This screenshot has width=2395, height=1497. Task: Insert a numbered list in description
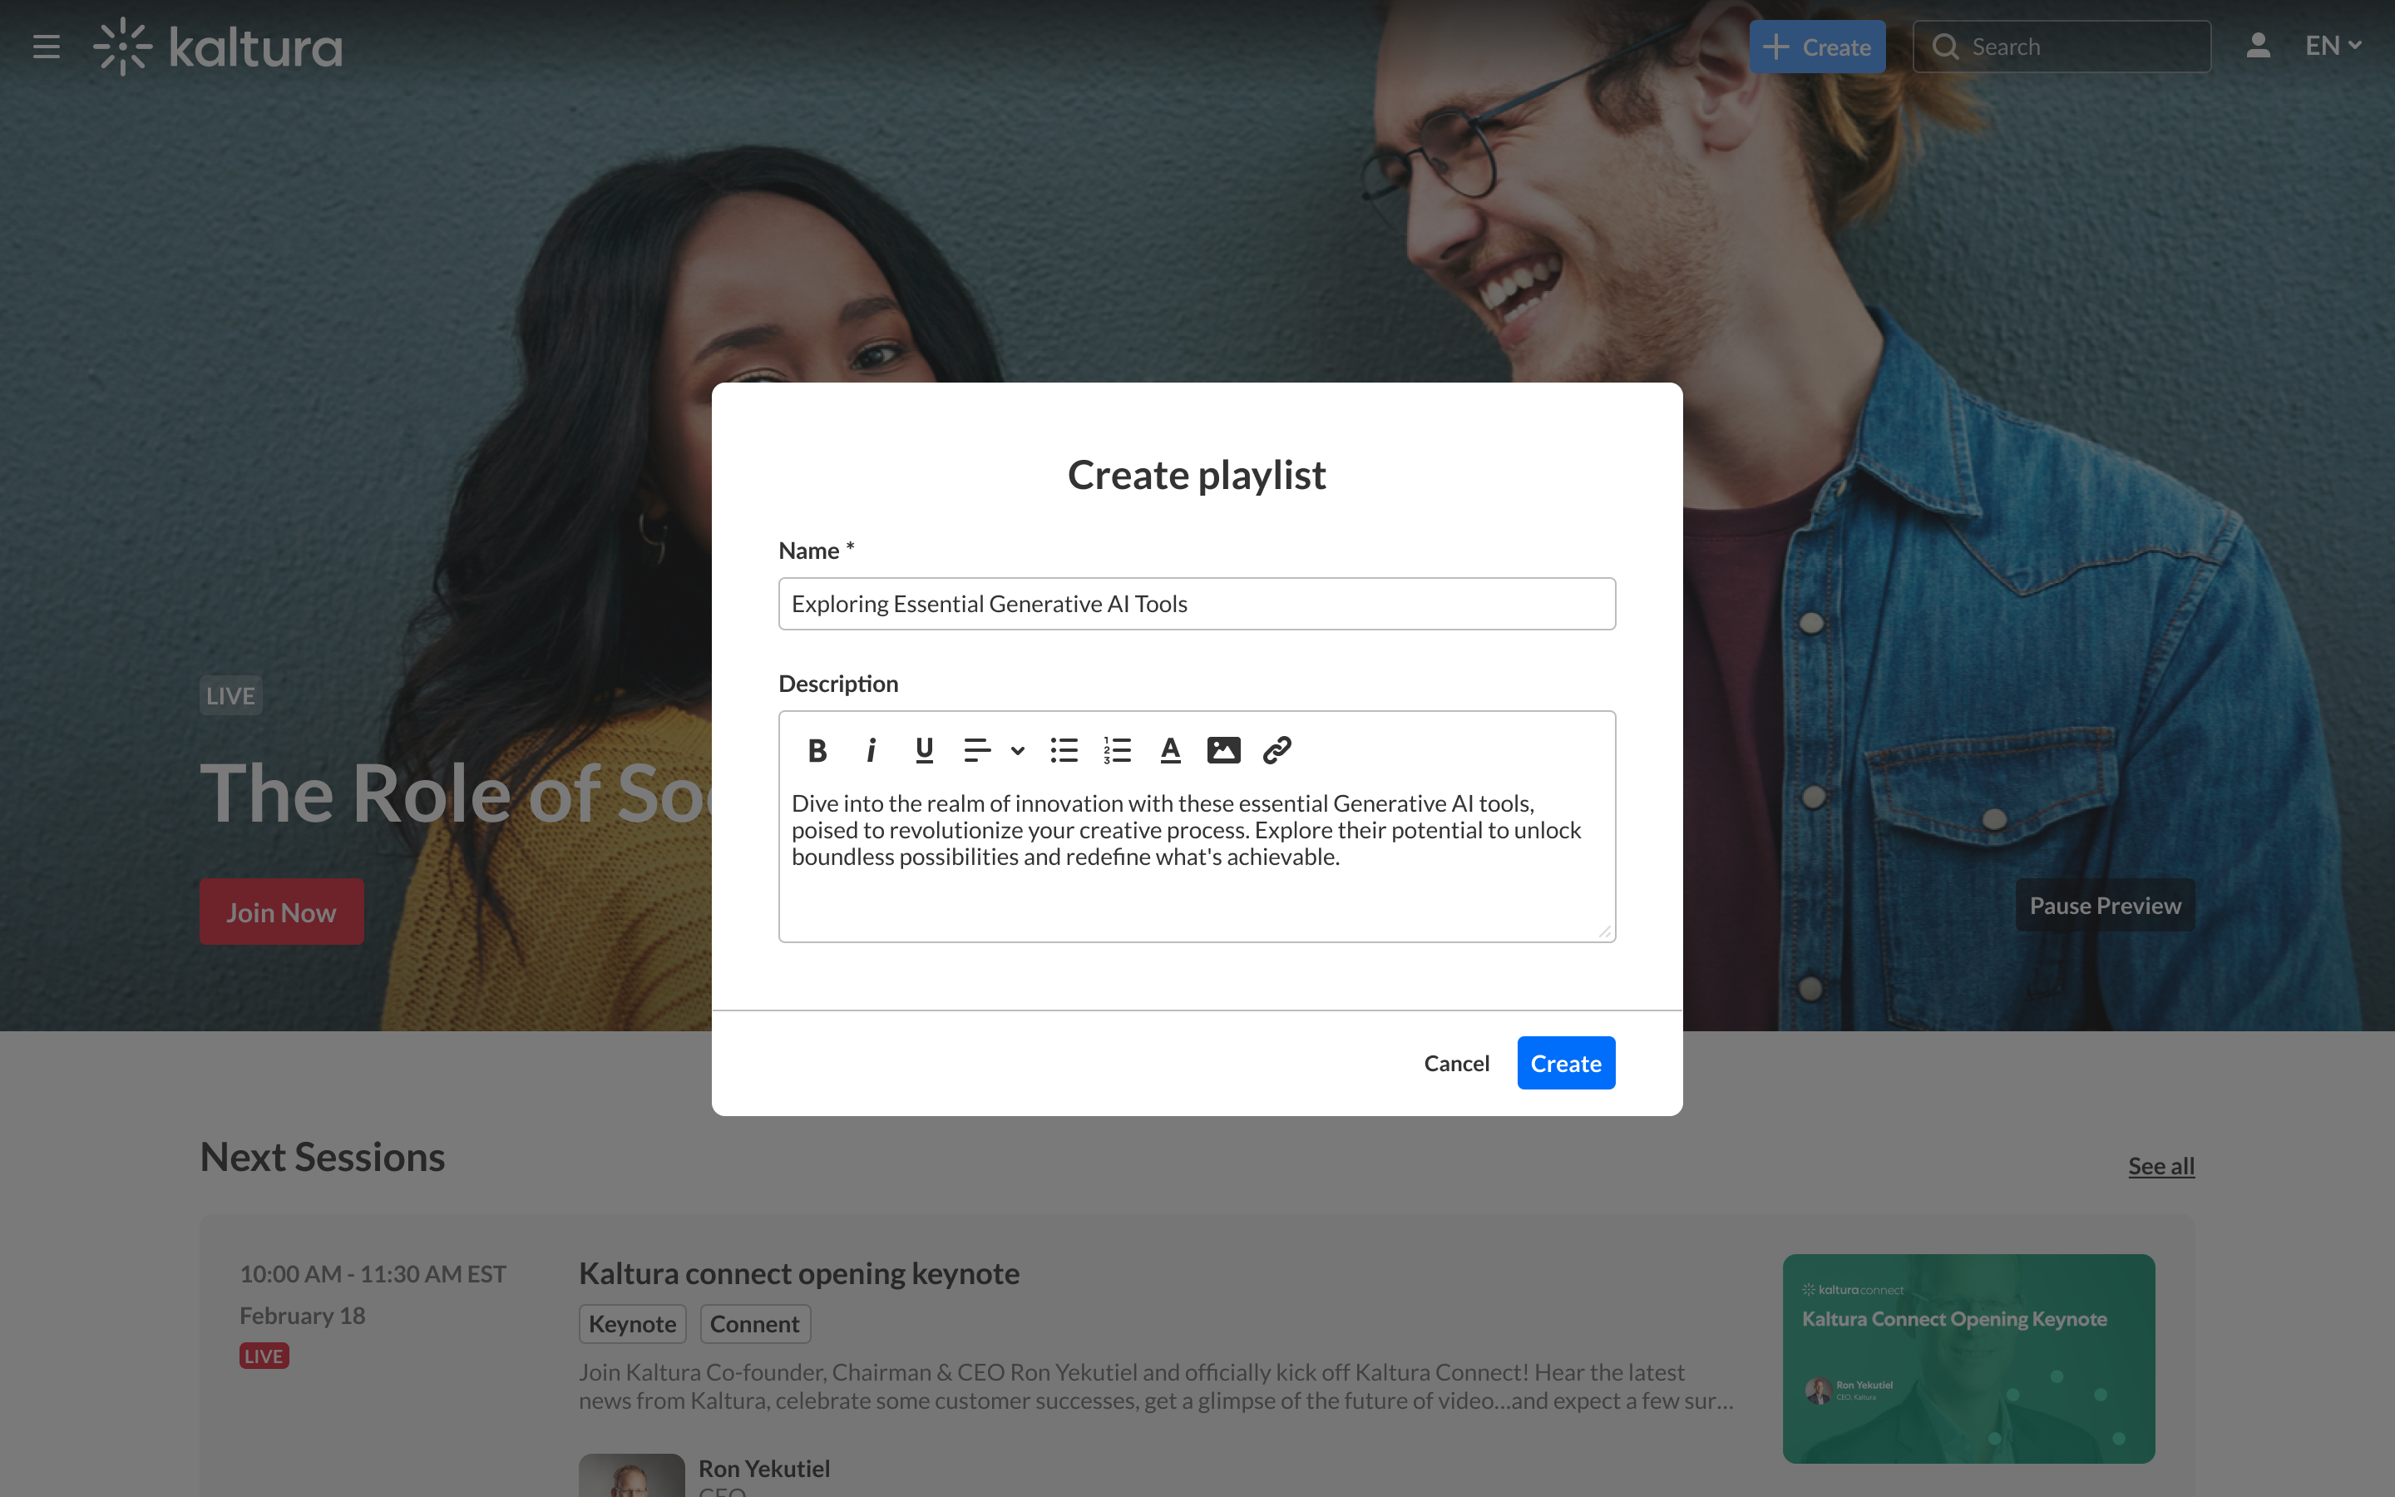pos(1118,750)
